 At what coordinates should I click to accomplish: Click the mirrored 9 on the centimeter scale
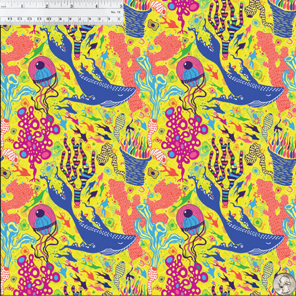[60, 19]
